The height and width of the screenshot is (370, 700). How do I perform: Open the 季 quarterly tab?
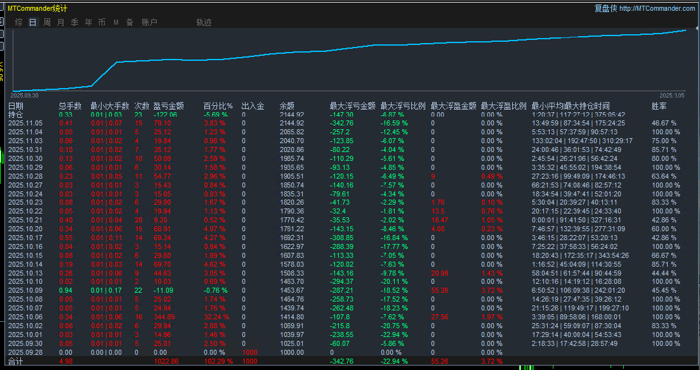click(74, 22)
